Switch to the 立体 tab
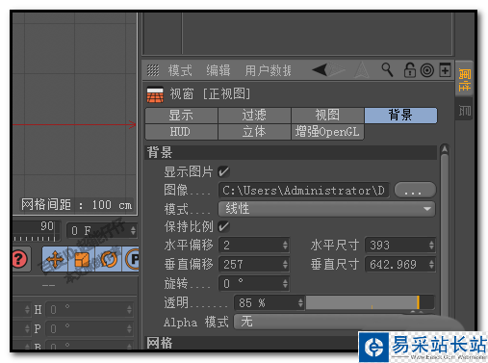This screenshot has height=363, width=488. [x=254, y=132]
